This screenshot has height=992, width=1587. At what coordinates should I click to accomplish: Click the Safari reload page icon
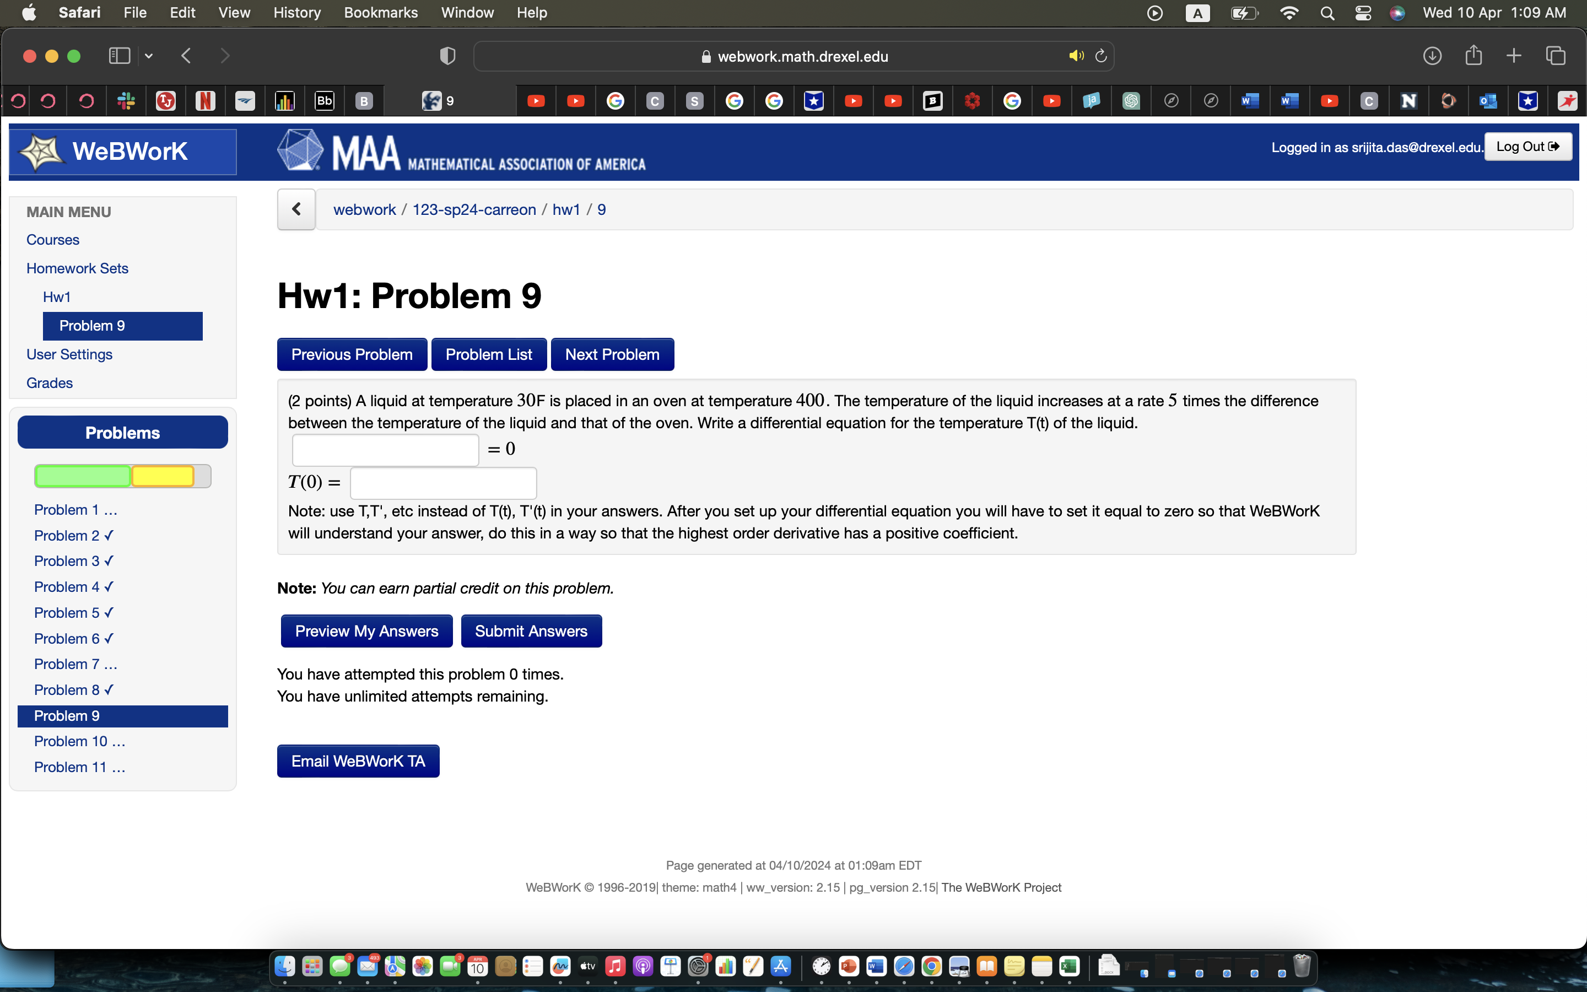point(1101,56)
